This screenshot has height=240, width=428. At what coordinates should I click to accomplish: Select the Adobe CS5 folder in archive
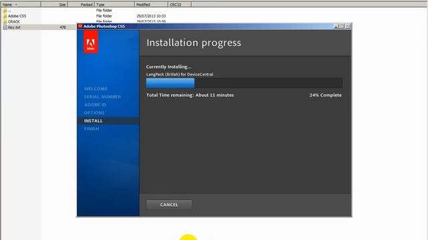point(17,16)
